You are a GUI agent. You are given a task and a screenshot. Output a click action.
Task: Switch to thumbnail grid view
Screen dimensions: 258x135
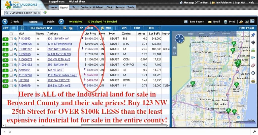(22, 28)
